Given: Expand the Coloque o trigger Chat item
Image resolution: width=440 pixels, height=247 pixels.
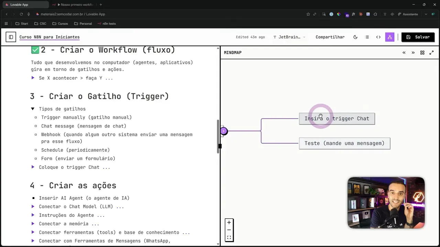Looking at the screenshot, I should pyautogui.click(x=33, y=167).
